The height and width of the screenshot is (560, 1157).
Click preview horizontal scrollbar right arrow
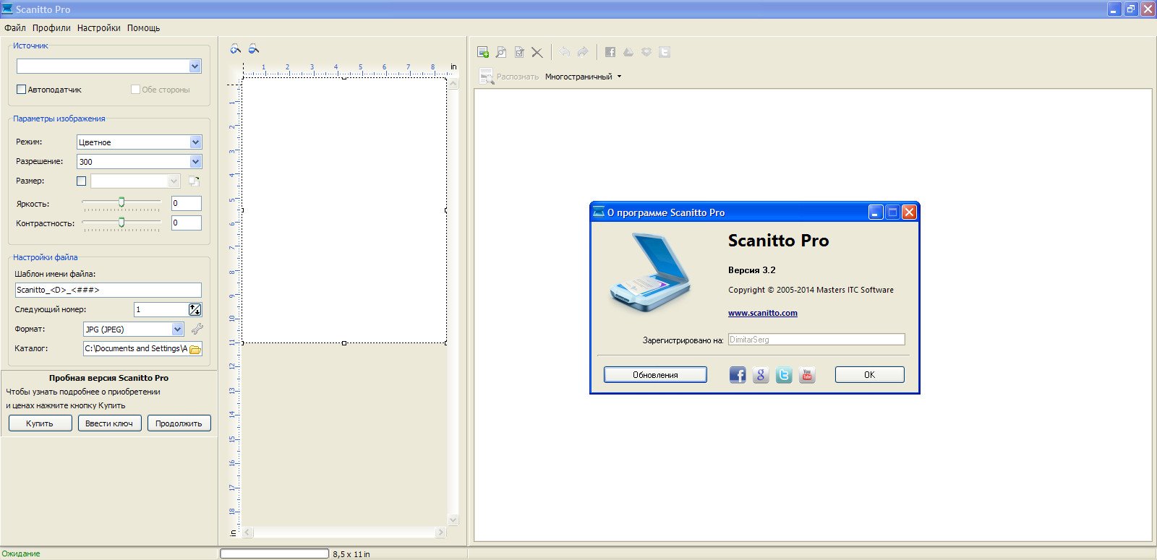click(x=440, y=532)
